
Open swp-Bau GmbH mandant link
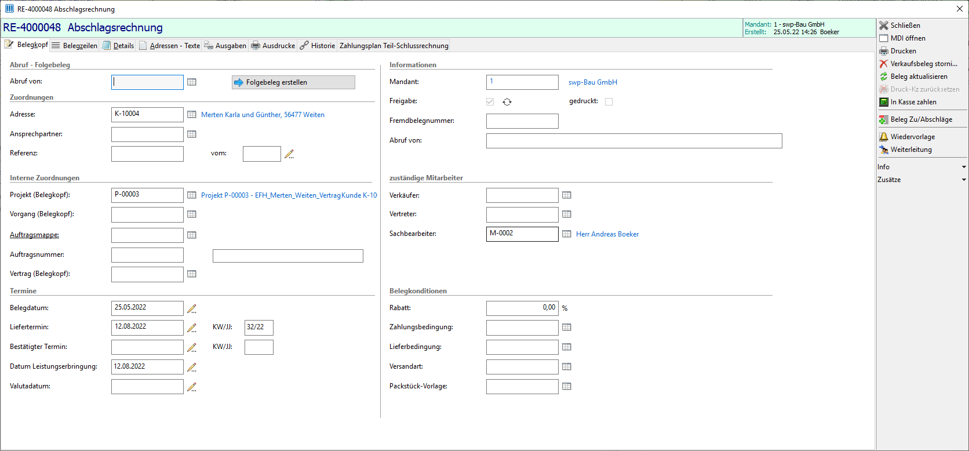593,82
